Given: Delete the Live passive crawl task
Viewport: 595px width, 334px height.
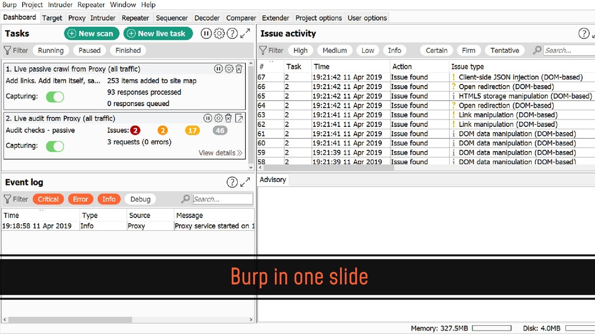Looking at the screenshot, I should [x=239, y=68].
